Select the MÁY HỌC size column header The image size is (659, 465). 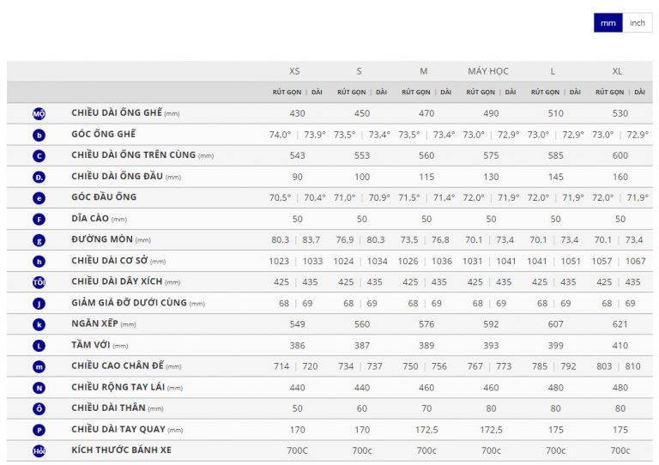point(488,71)
